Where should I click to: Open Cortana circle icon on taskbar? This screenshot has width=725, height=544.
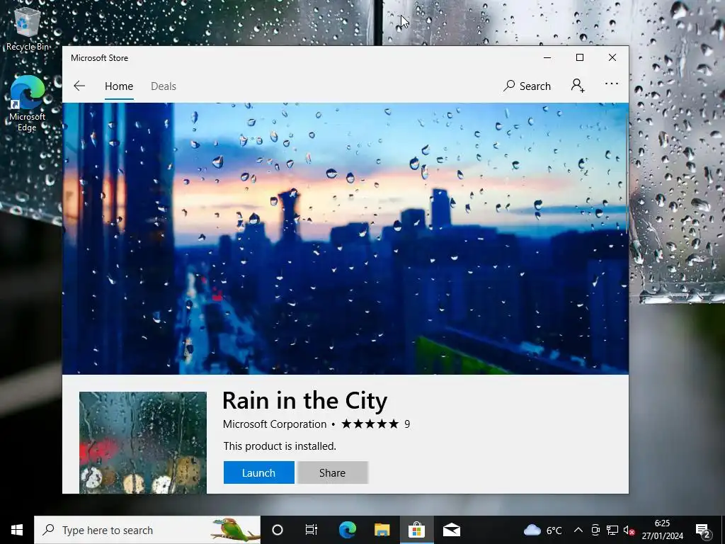[x=278, y=530]
